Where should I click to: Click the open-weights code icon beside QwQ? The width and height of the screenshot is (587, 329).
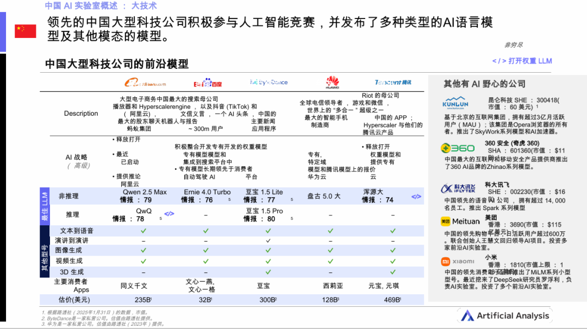pyautogui.click(x=169, y=214)
